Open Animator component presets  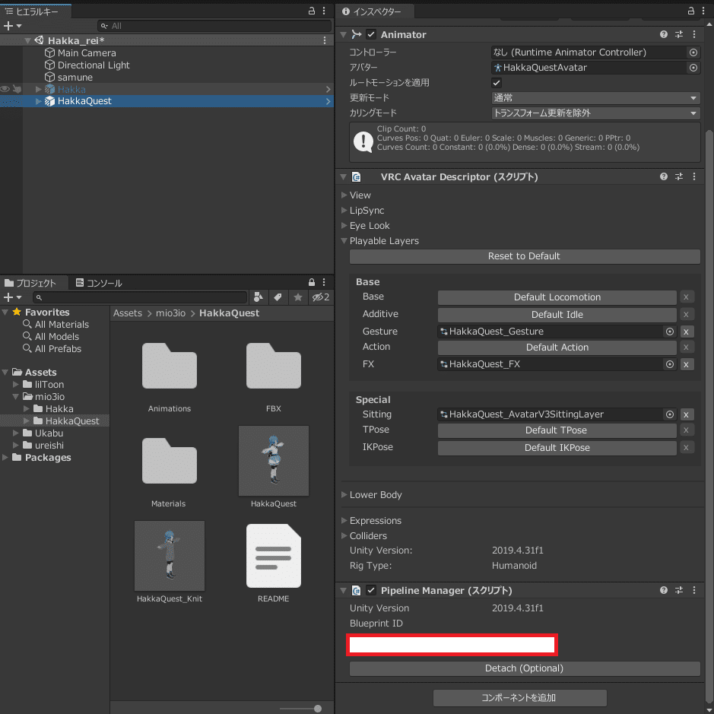[x=678, y=34]
